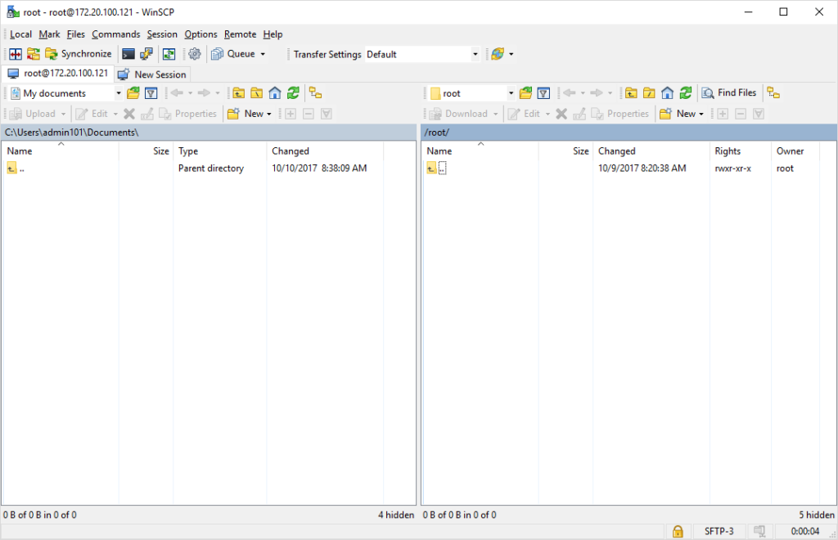Click the remote panel filter icon
Image resolution: width=838 pixels, height=540 pixels.
543,92
